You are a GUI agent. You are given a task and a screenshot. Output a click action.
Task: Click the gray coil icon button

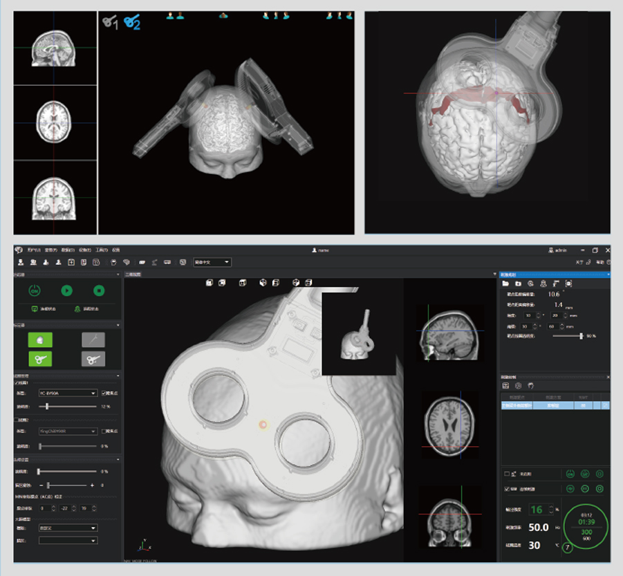coord(93,358)
